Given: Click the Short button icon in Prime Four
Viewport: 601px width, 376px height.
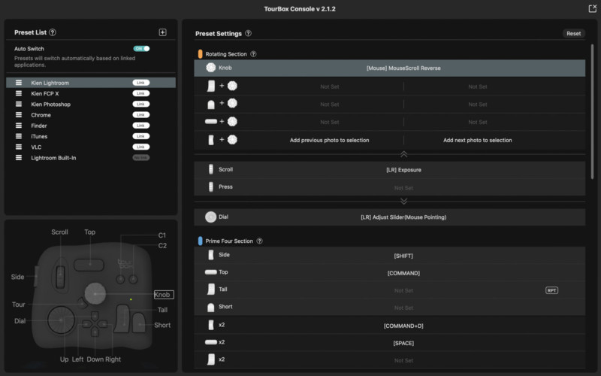Looking at the screenshot, I should click(211, 307).
